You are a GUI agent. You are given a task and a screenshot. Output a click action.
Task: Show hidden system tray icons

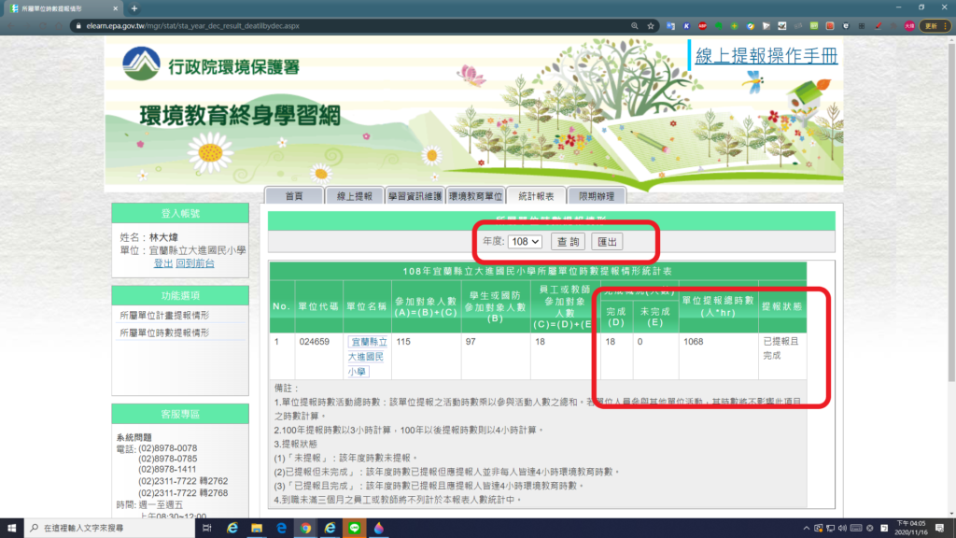click(x=806, y=529)
